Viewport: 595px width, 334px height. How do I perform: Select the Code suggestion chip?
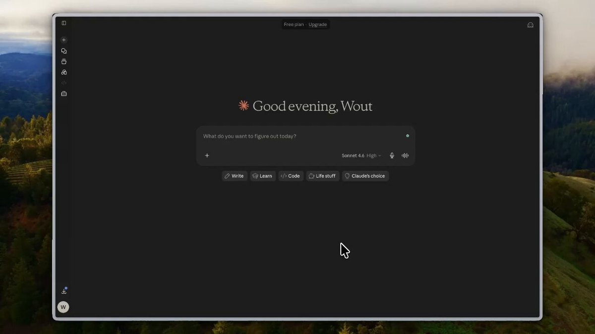[x=291, y=176]
